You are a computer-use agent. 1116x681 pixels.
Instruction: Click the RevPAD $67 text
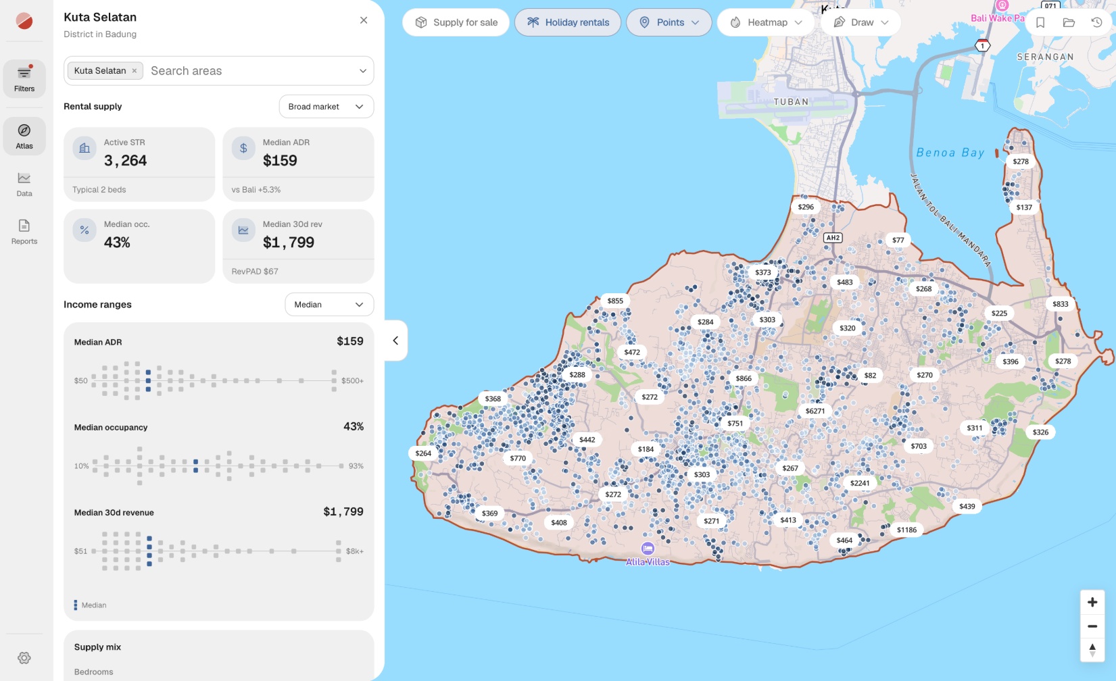point(255,272)
